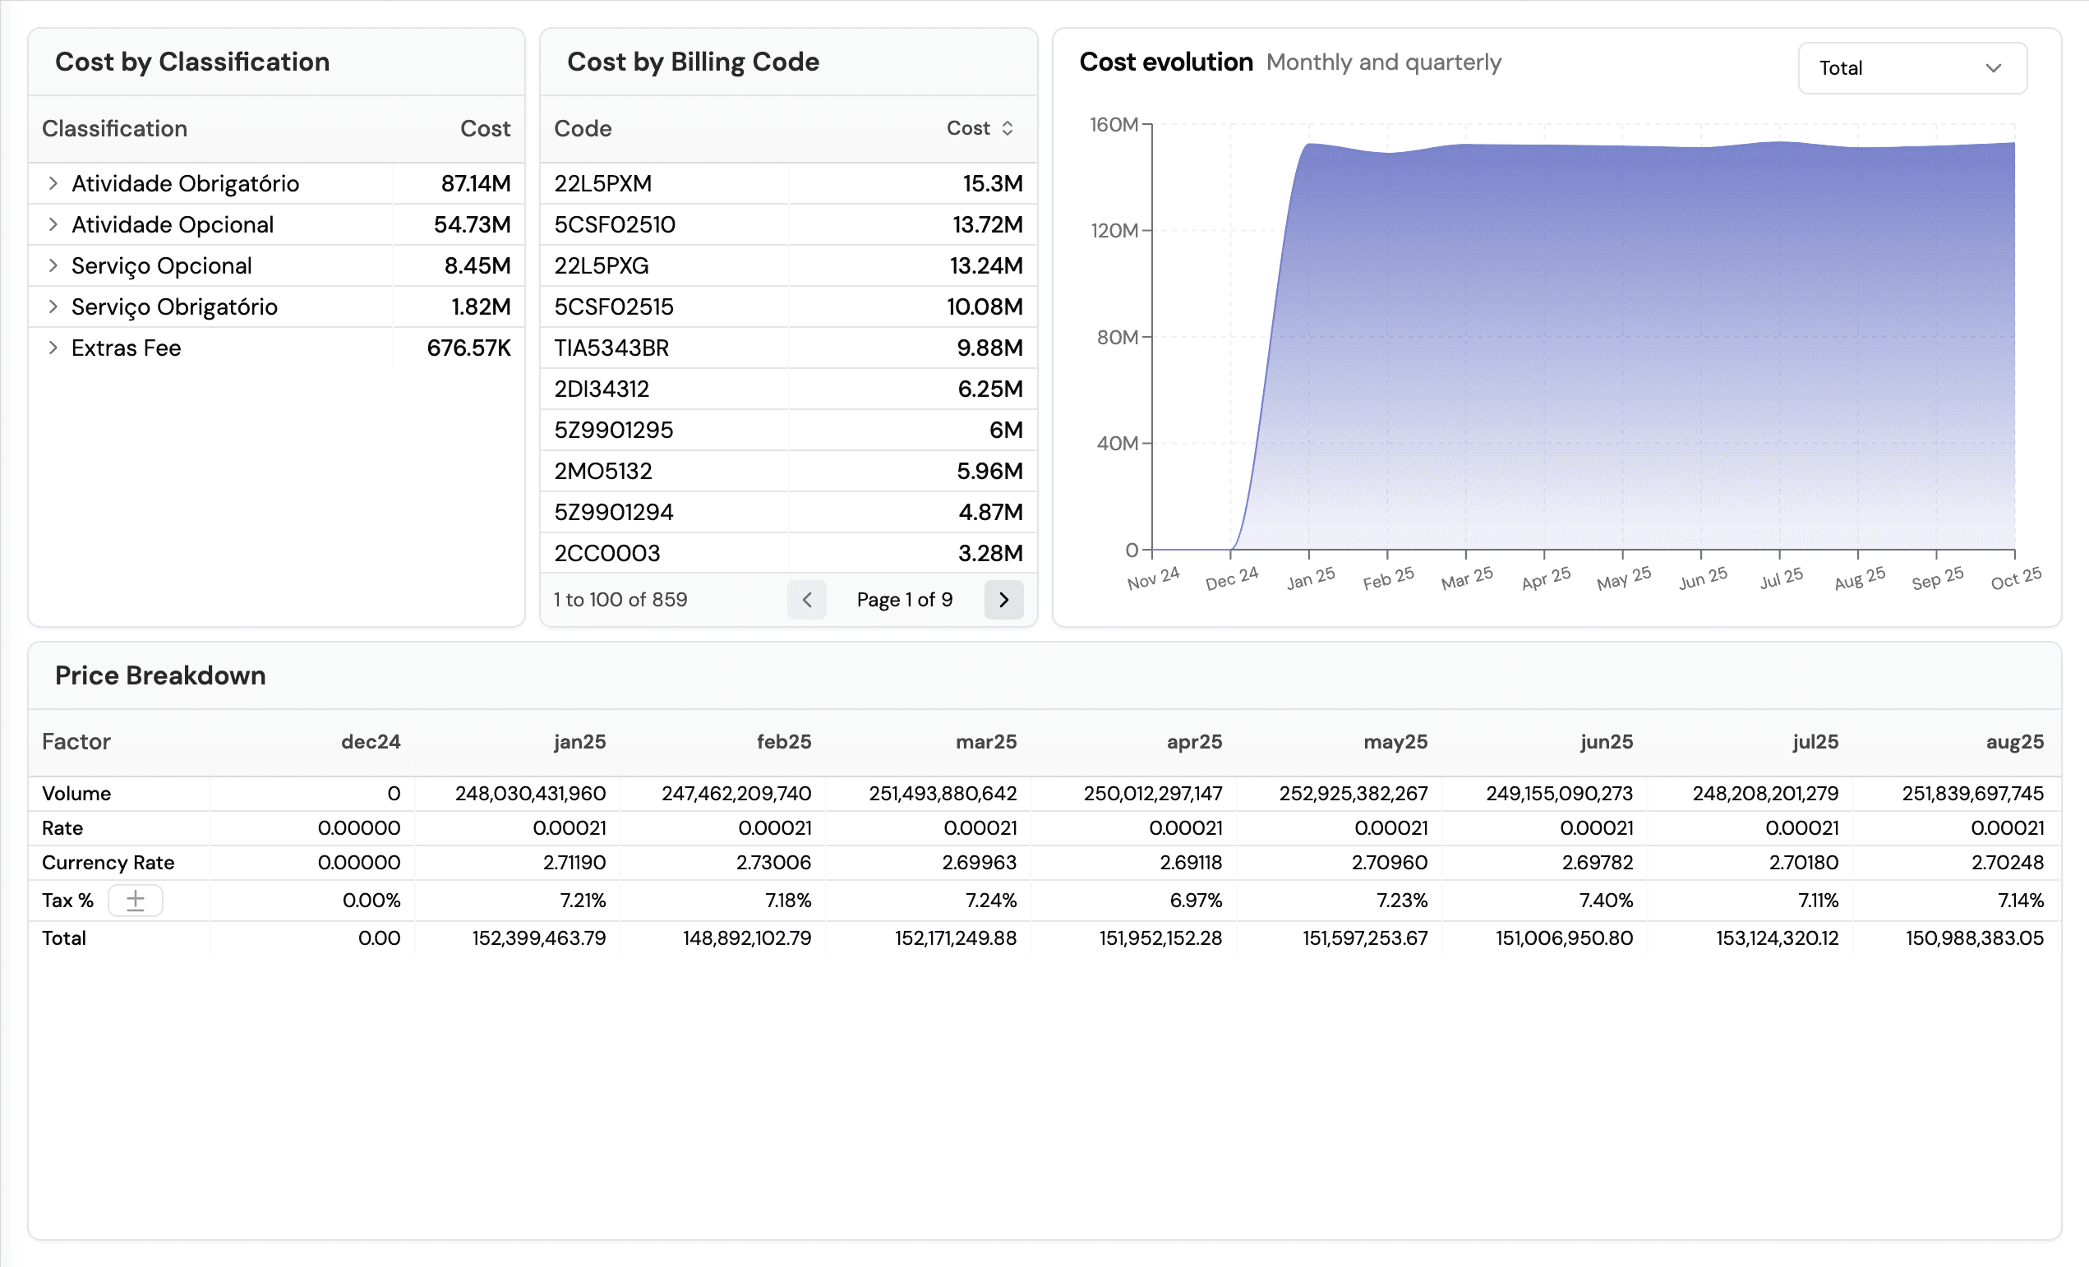Click the jan25 column header
2089x1267 pixels.
point(580,742)
